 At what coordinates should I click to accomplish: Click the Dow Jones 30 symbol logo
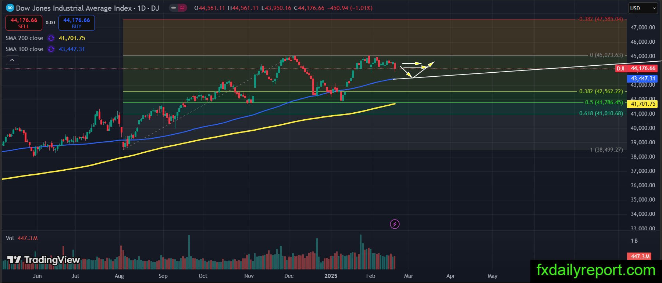[10, 8]
